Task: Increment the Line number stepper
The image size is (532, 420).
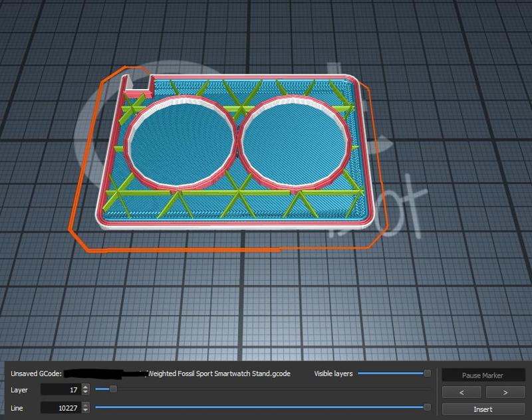Action: (85, 405)
